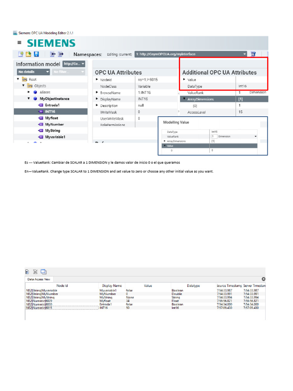Click the AccessLevel value 15

coord(240,112)
